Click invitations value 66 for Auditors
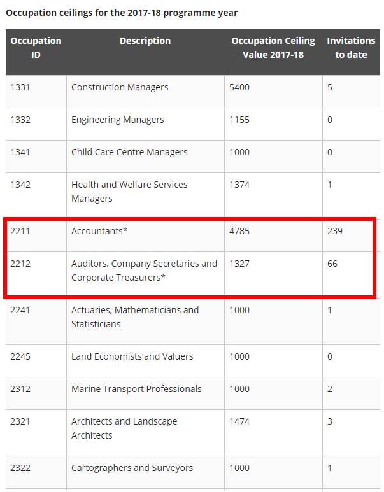 [332, 264]
